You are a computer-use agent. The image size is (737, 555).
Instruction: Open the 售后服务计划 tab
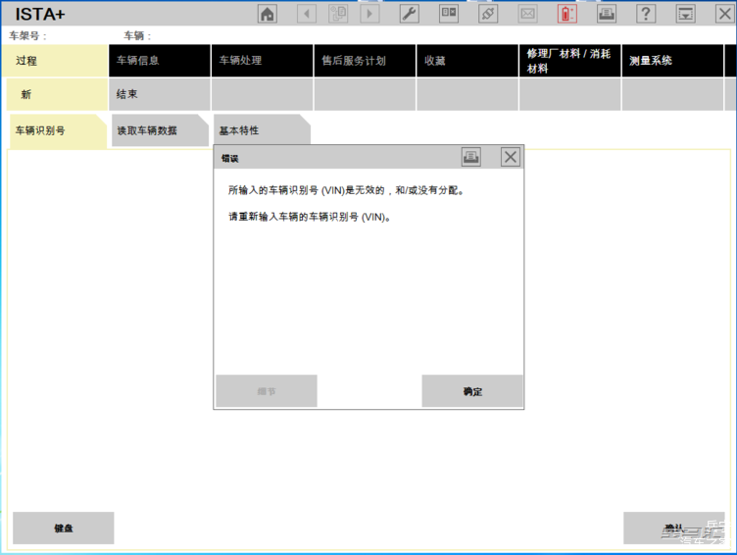(365, 61)
